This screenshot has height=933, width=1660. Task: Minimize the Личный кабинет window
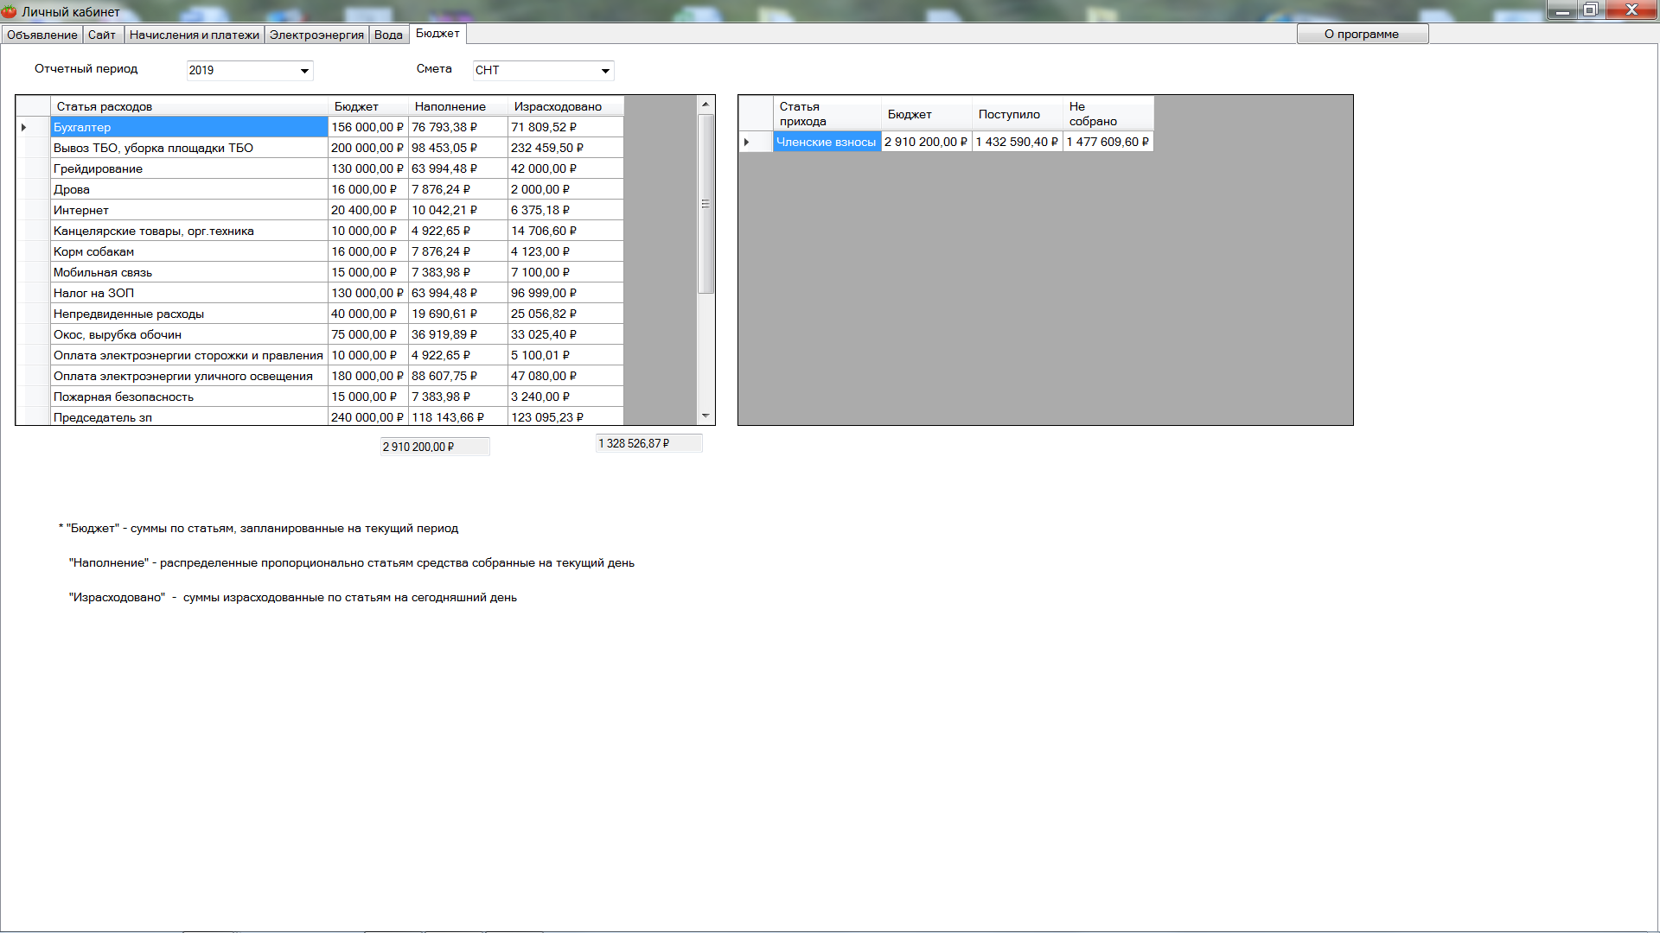tap(1562, 10)
